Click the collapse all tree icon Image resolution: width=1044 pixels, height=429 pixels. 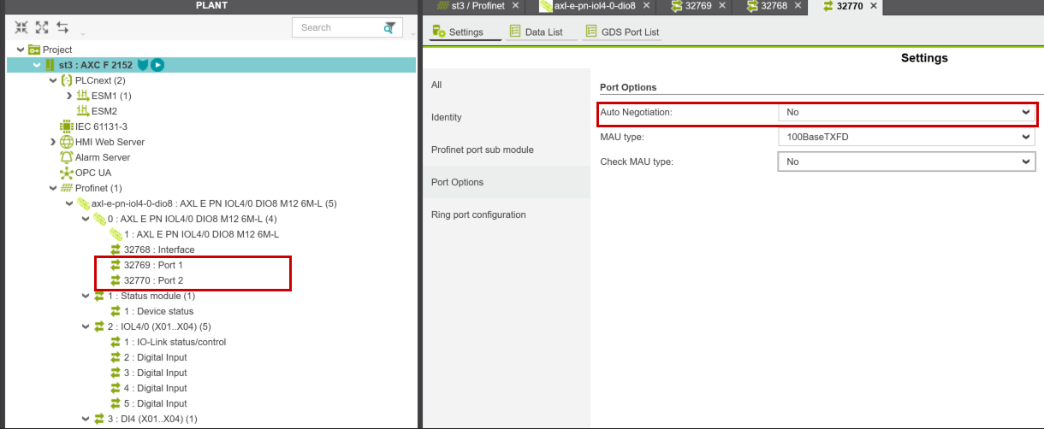pyautogui.click(x=21, y=27)
